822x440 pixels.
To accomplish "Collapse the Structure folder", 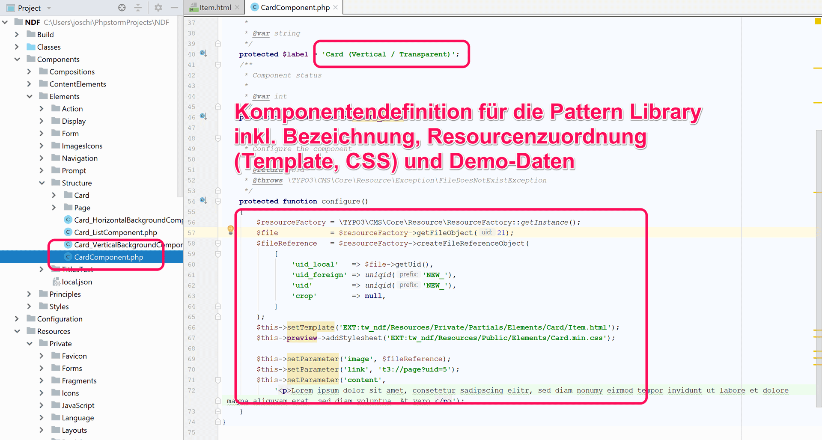I will 42,183.
